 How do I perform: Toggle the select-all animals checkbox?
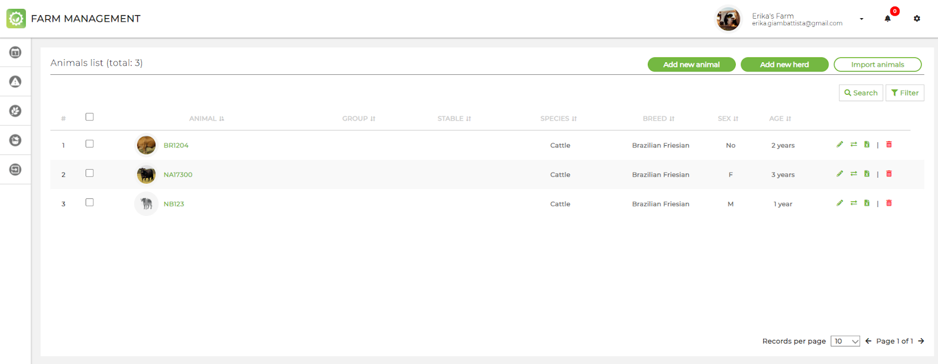point(90,117)
